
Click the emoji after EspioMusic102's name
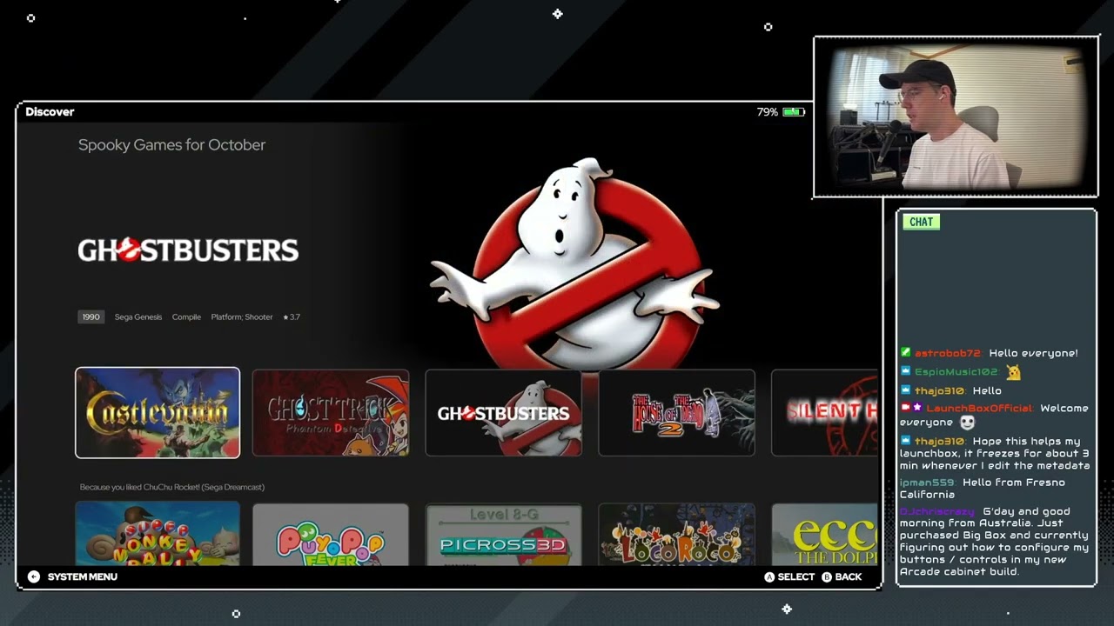click(1013, 372)
